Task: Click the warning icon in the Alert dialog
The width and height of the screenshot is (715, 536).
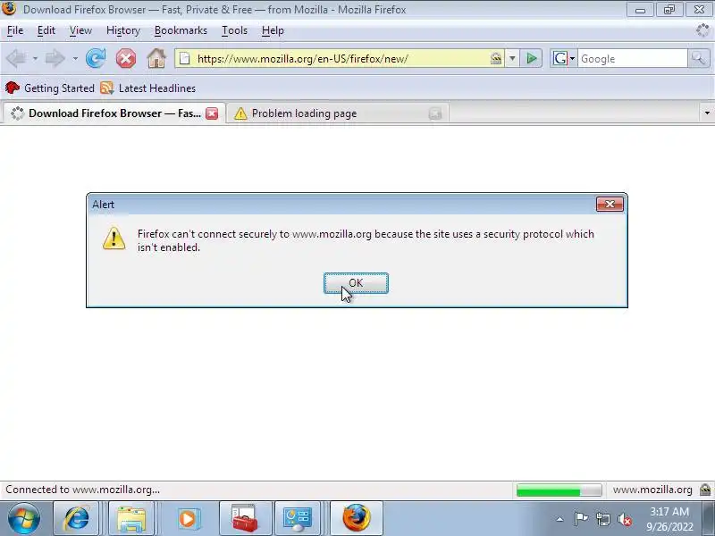Action: coord(114,239)
